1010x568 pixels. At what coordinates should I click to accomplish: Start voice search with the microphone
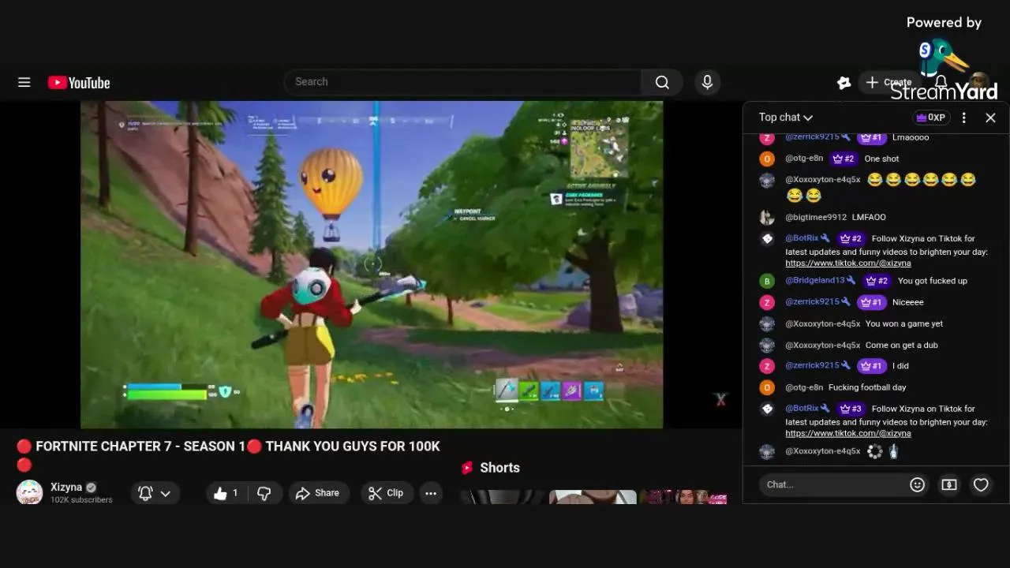click(707, 82)
